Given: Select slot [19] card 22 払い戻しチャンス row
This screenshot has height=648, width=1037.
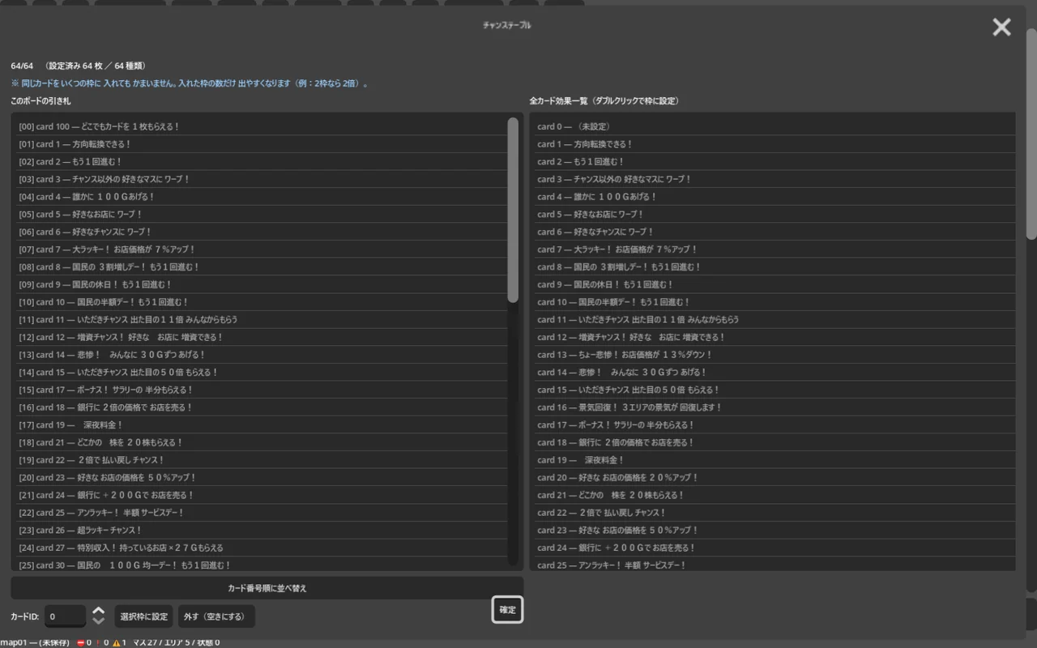Looking at the screenshot, I should 262,460.
